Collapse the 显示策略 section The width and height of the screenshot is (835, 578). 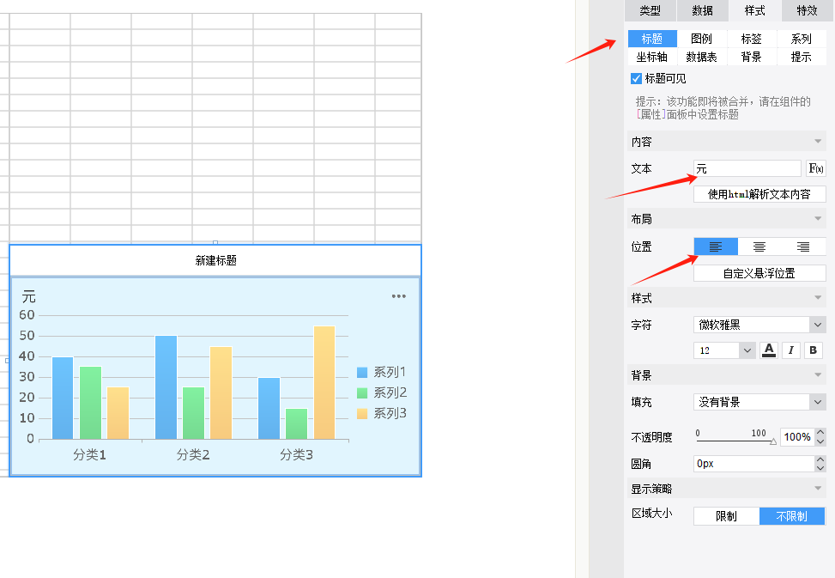pyautogui.click(x=818, y=488)
